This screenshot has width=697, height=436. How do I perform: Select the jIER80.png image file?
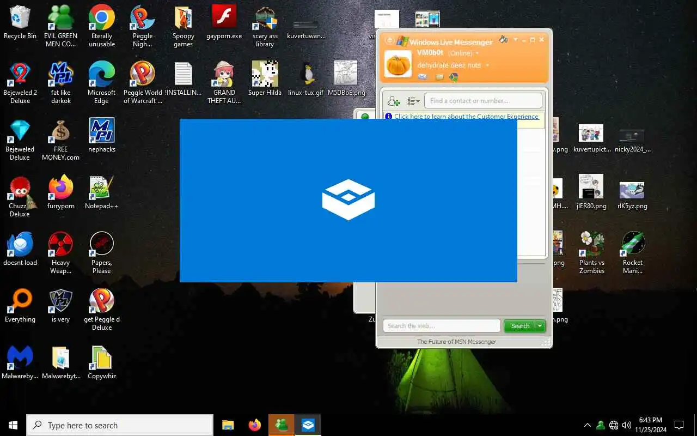tap(591, 192)
